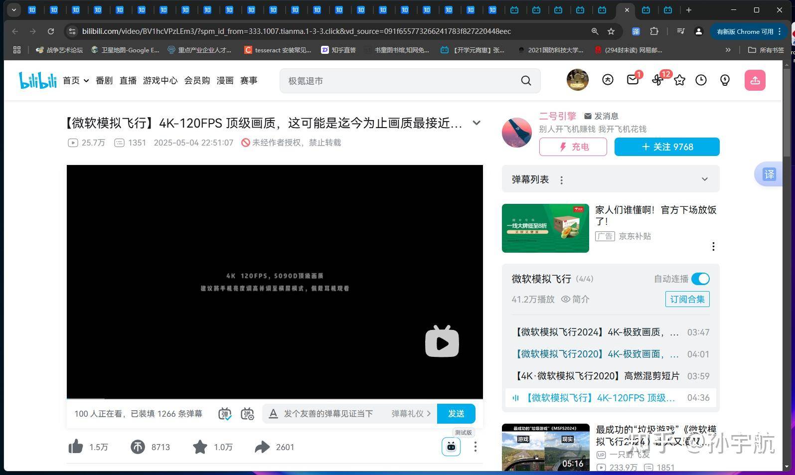Open the 首页 dropdown menu
Viewport: 795px width, 475px height.
[x=76, y=80]
